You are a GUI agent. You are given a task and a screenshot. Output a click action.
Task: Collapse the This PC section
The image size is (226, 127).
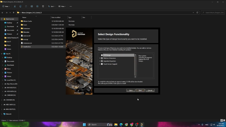pyautogui.click(x=2, y=54)
